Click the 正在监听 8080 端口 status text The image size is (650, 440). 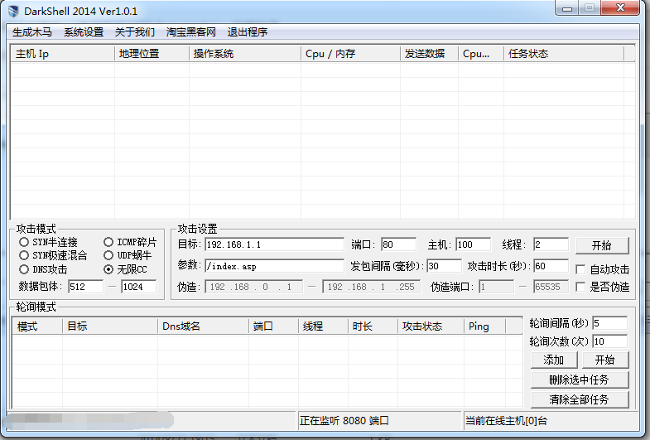click(344, 420)
